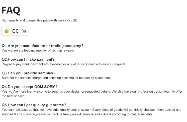Click the word "Paypal" in the payment answer
Screen dimensions: 187x122
(x=6, y=64)
